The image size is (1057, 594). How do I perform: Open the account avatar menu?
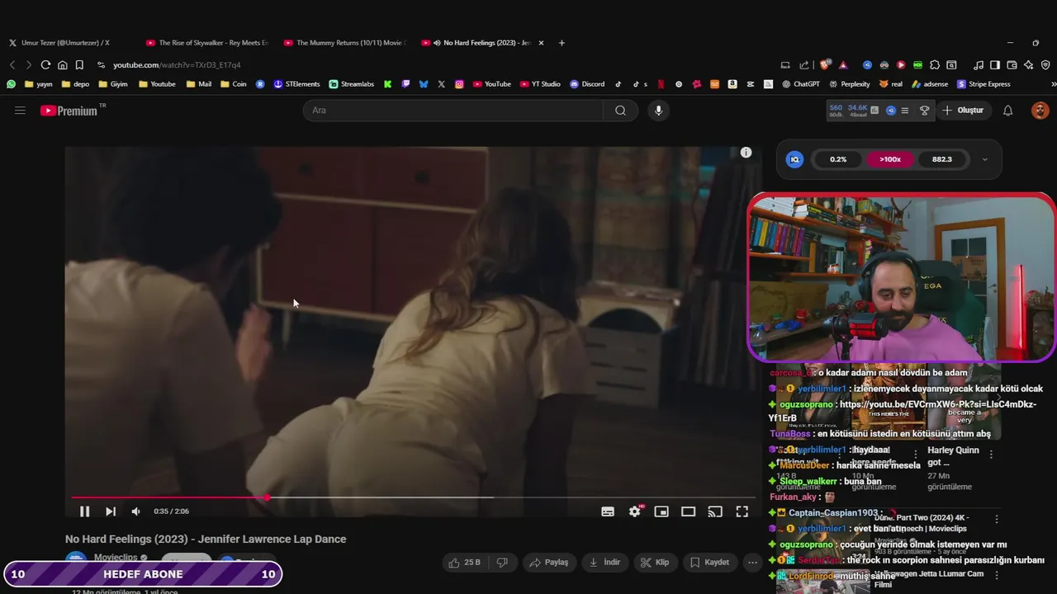coord(1040,111)
